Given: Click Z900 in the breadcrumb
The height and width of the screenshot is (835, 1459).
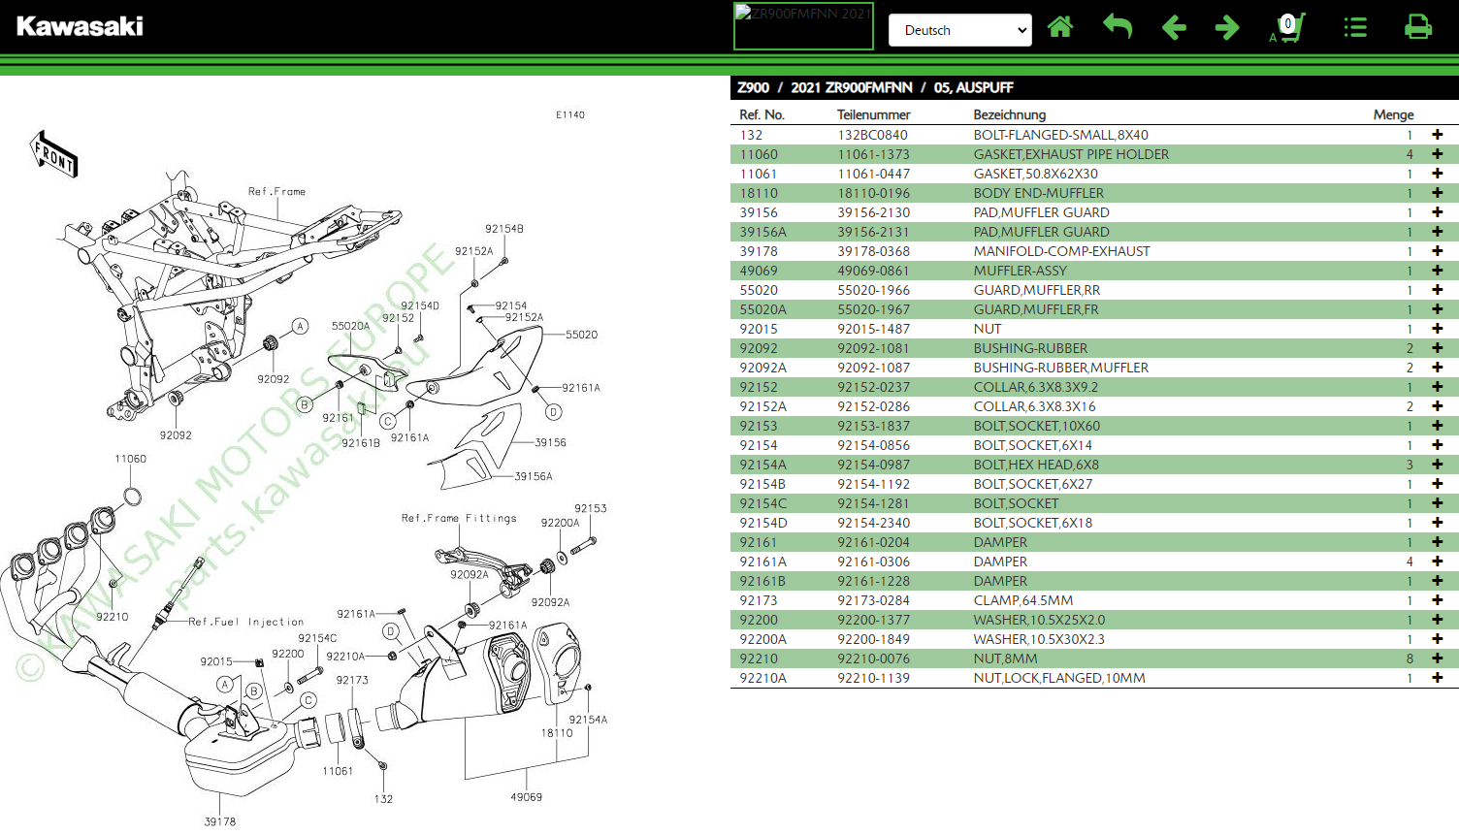Looking at the screenshot, I should tap(753, 87).
